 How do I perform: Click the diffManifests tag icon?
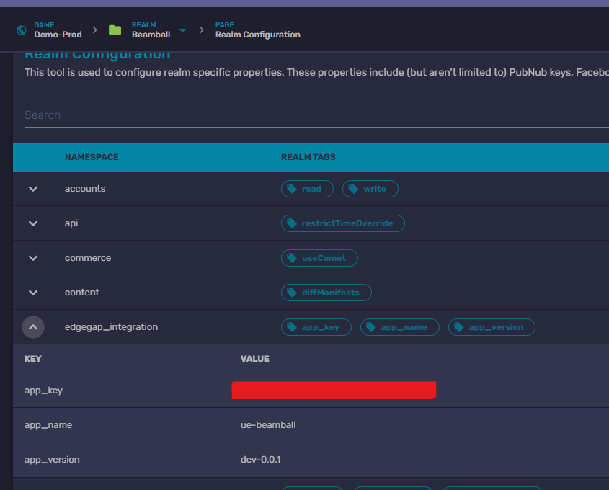[292, 293]
